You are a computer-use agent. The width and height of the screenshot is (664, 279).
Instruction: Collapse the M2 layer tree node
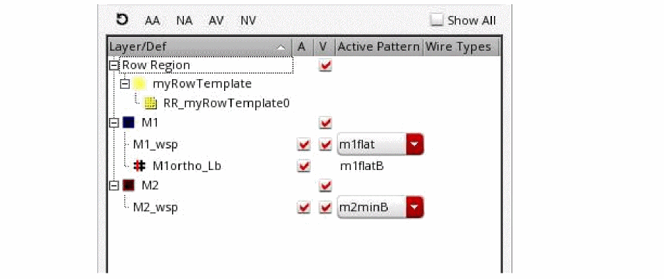[115, 185]
